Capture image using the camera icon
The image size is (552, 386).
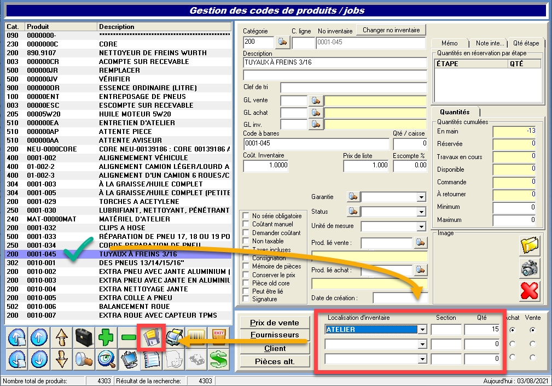(530, 268)
